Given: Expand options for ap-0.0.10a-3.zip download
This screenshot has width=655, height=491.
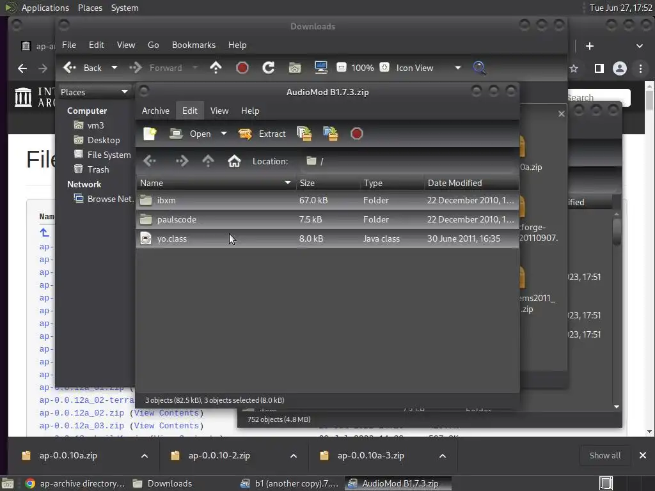Looking at the screenshot, I should tap(443, 456).
